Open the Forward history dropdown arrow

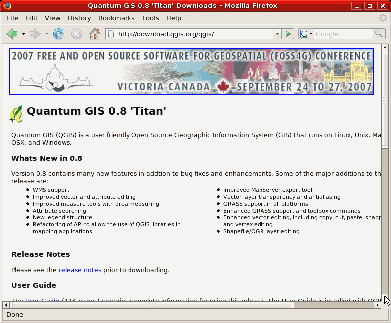[x=47, y=34]
